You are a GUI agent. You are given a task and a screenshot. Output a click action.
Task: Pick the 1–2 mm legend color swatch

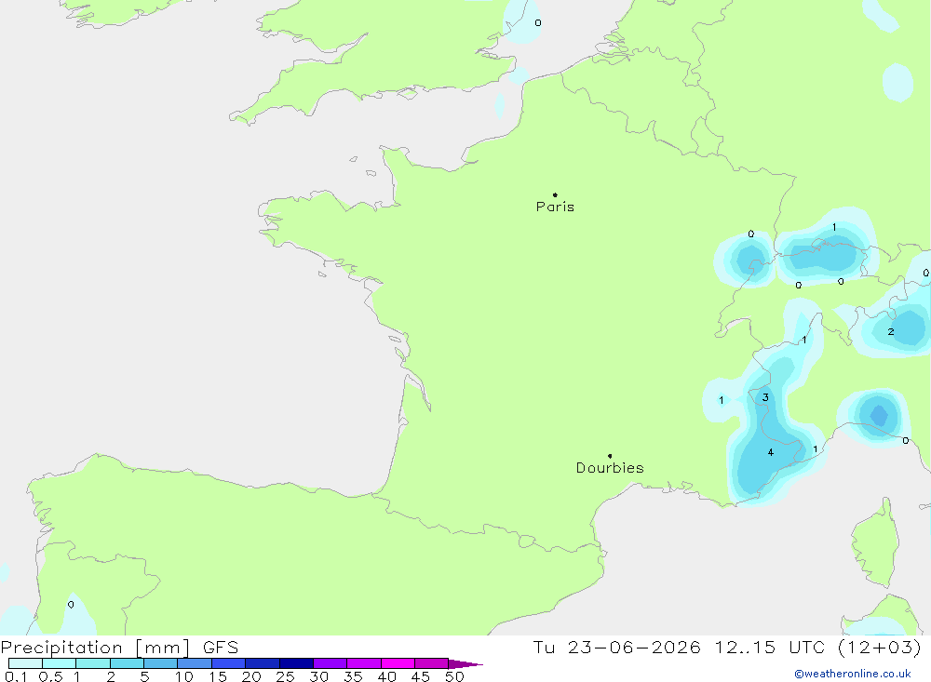click(x=92, y=663)
